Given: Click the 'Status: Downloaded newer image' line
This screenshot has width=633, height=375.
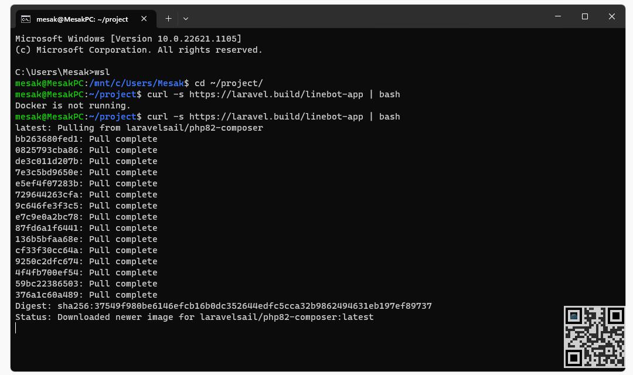Looking at the screenshot, I should pos(194,317).
